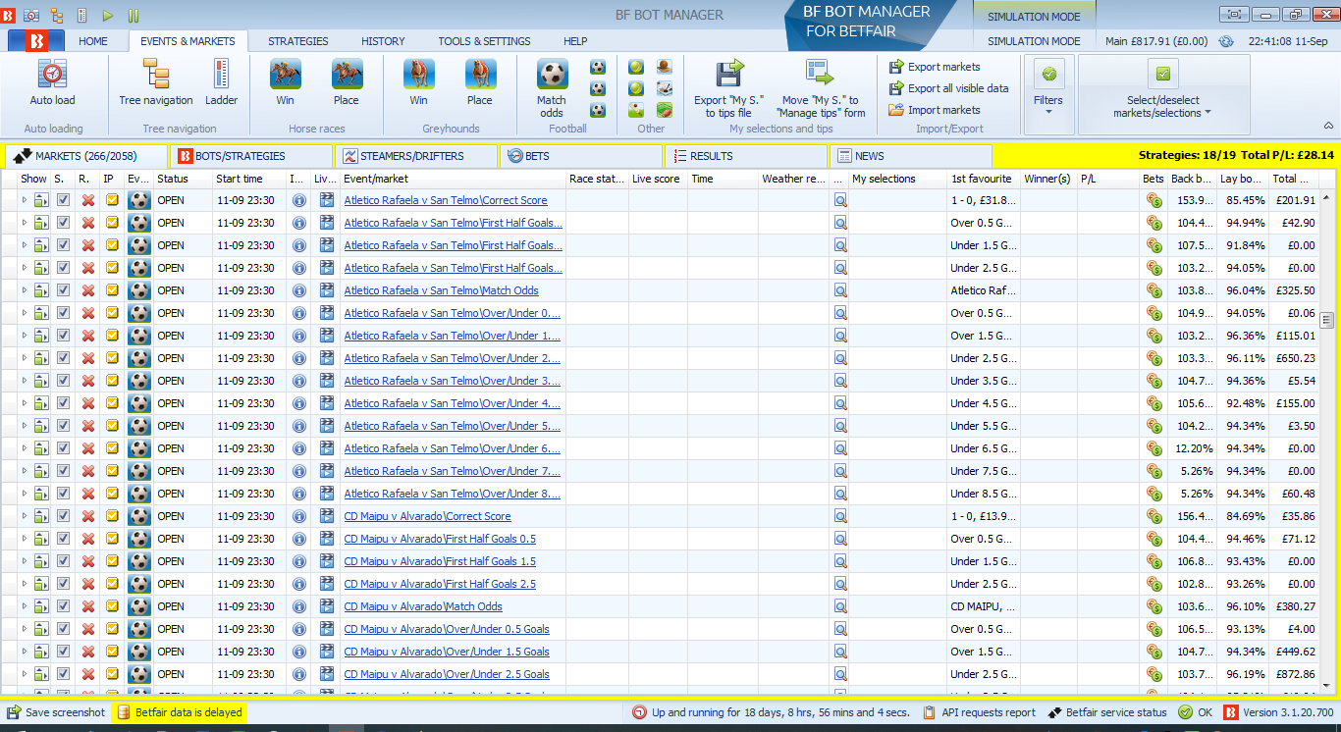Toggle S. checkbox for Atletico Rafaela Correct Score

[x=63, y=200]
